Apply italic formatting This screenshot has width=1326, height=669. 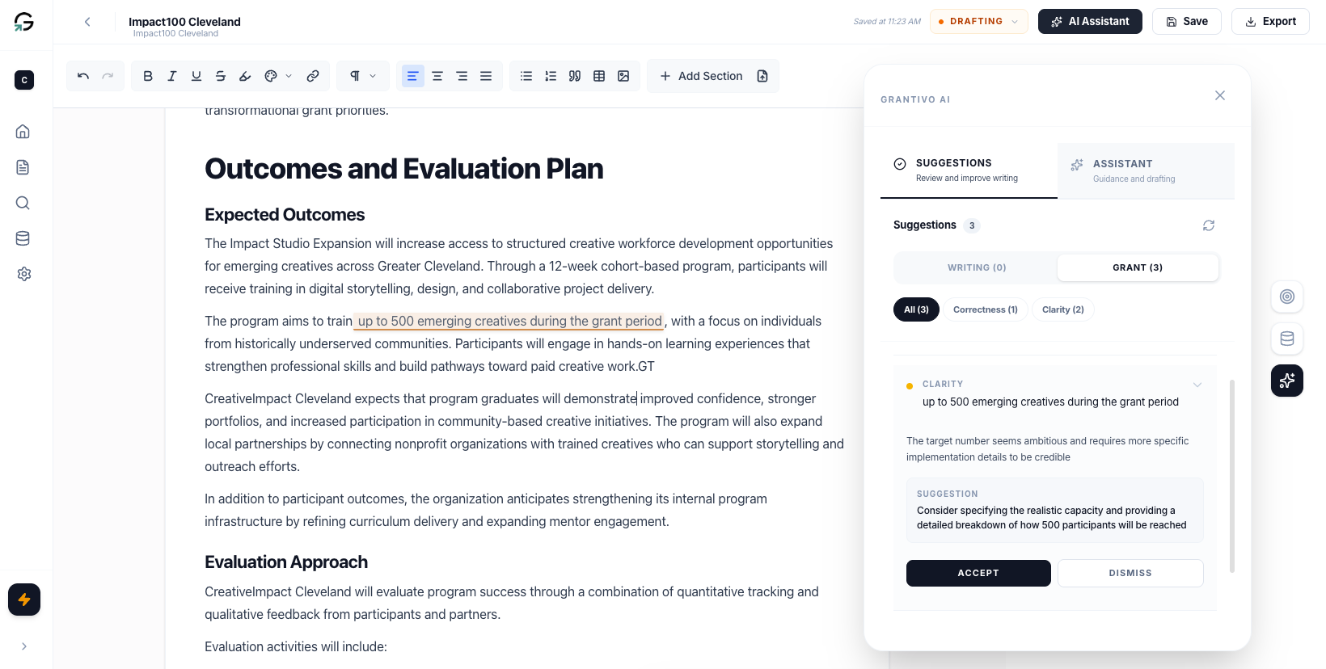click(171, 75)
